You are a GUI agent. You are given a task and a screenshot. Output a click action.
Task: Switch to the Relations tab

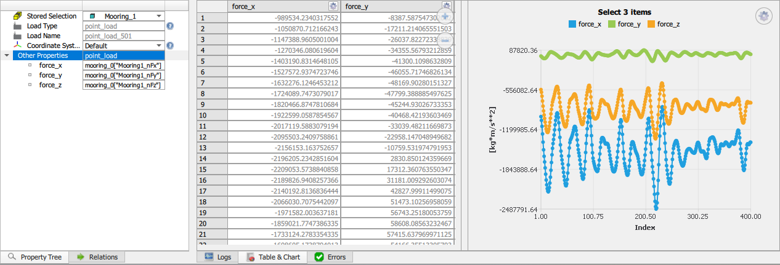click(97, 257)
